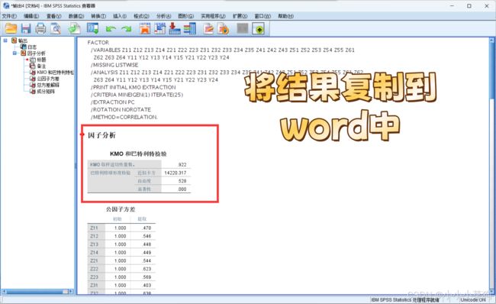Open the 数据 (Data) menu
This screenshot has width=496, height=304.
coord(76,16)
